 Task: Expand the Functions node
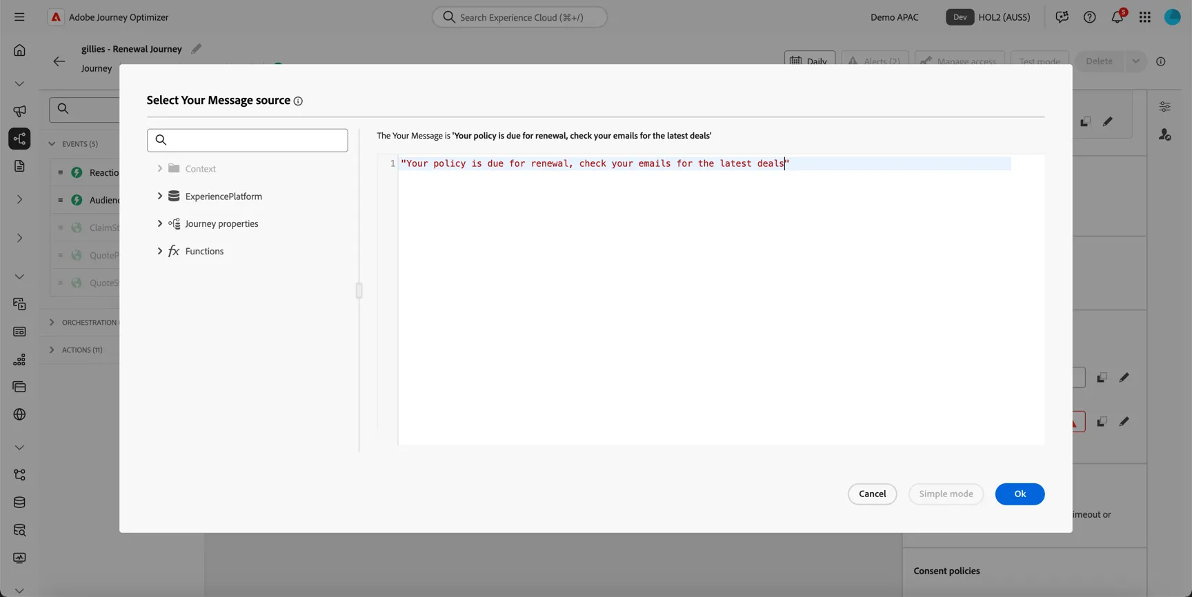[x=159, y=251]
